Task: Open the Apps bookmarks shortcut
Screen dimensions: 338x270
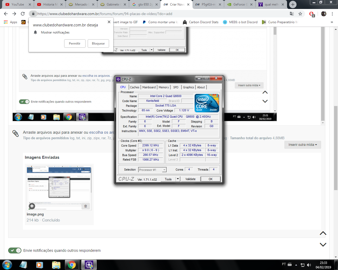Action: tap(11, 22)
